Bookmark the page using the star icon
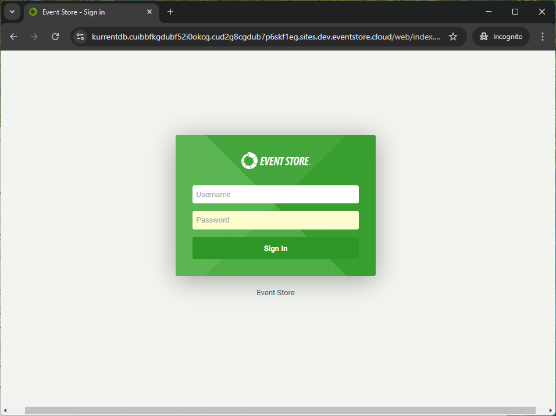 pyautogui.click(x=453, y=36)
